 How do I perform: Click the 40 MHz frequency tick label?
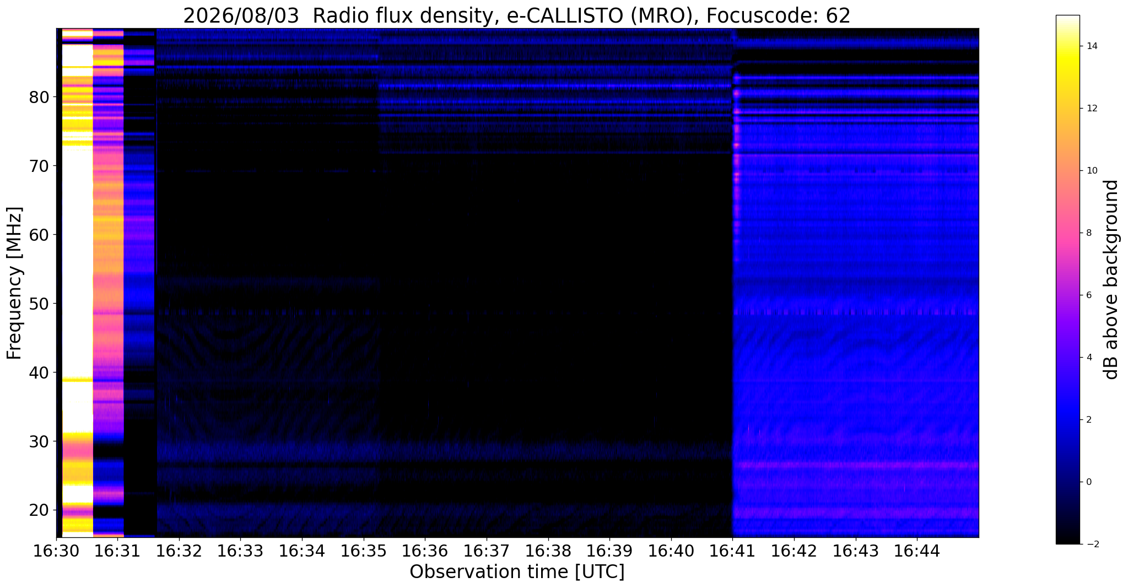click(39, 373)
